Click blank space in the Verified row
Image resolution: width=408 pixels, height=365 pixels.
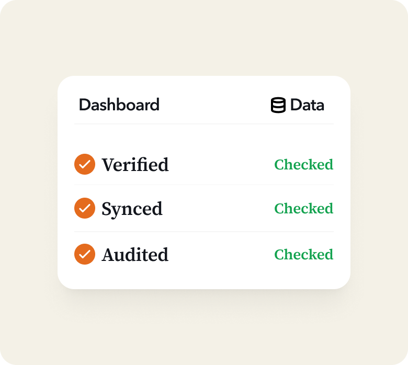[220, 165]
